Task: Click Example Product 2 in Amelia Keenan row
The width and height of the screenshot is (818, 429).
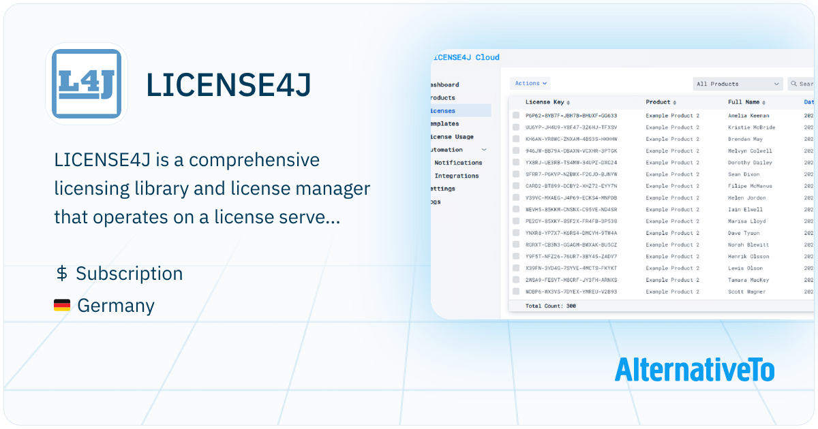Action: pyautogui.click(x=673, y=116)
